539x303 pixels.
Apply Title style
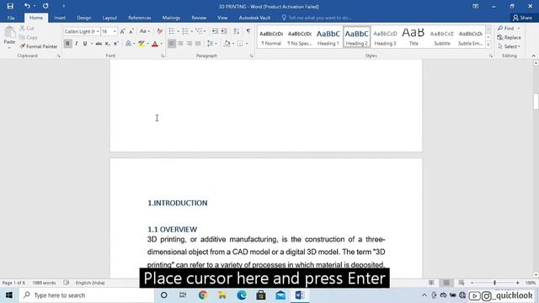click(x=414, y=37)
